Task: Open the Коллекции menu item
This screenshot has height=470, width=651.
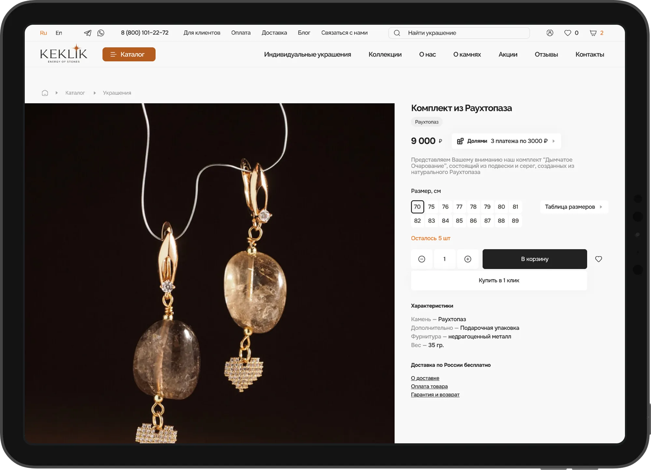Action: 385,54
